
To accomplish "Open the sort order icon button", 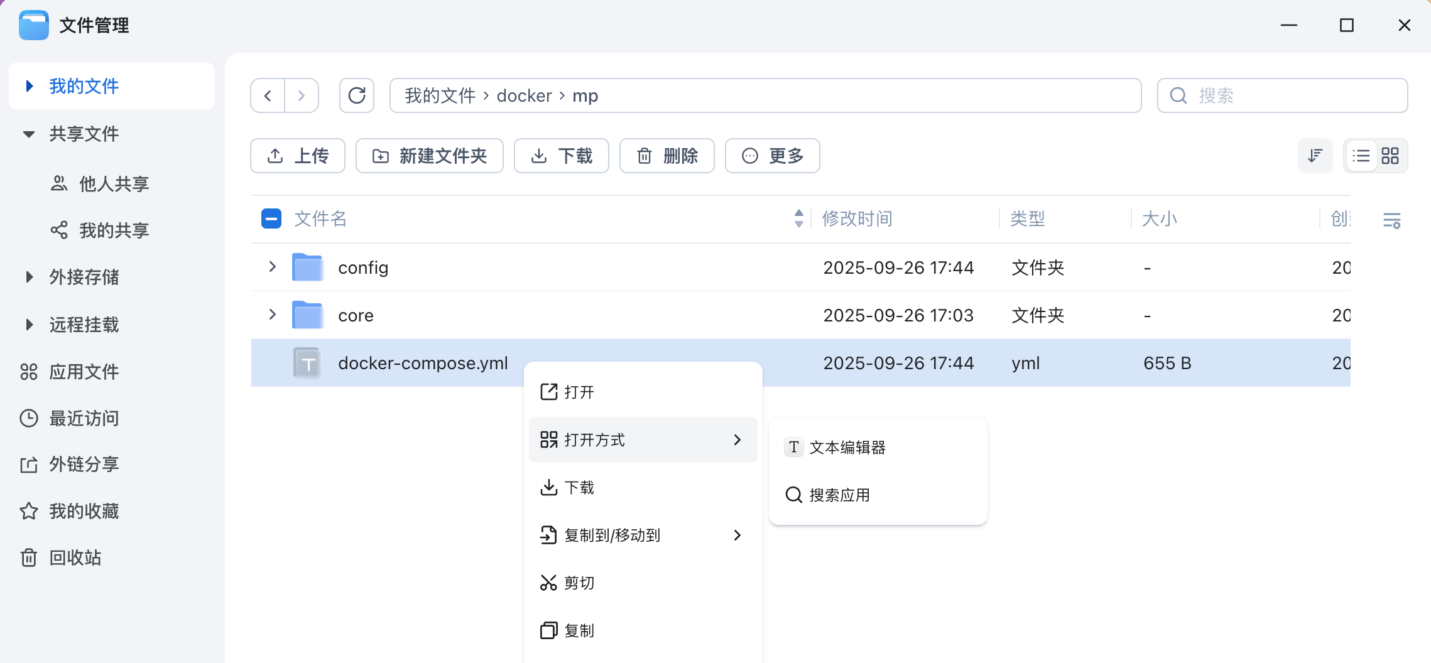I will point(1315,156).
